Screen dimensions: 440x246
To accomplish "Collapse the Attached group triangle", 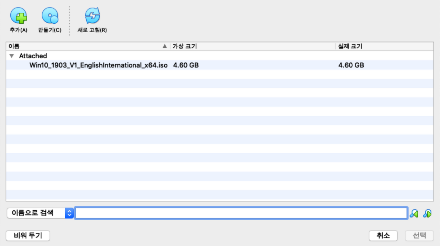I will [x=12, y=56].
